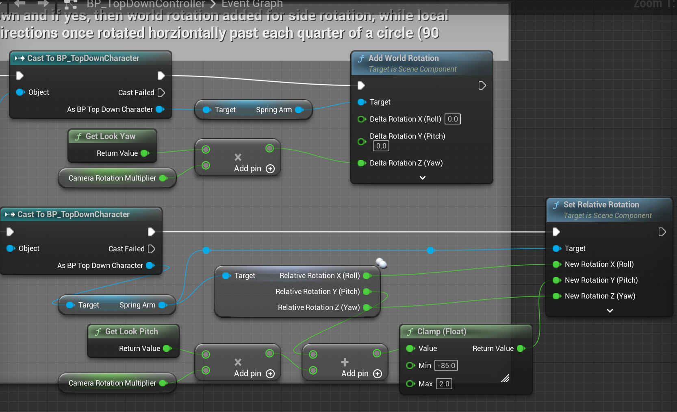Click the Cast Failed pin on the lower cast node
Viewport: 677px width, 412px height.
point(151,249)
